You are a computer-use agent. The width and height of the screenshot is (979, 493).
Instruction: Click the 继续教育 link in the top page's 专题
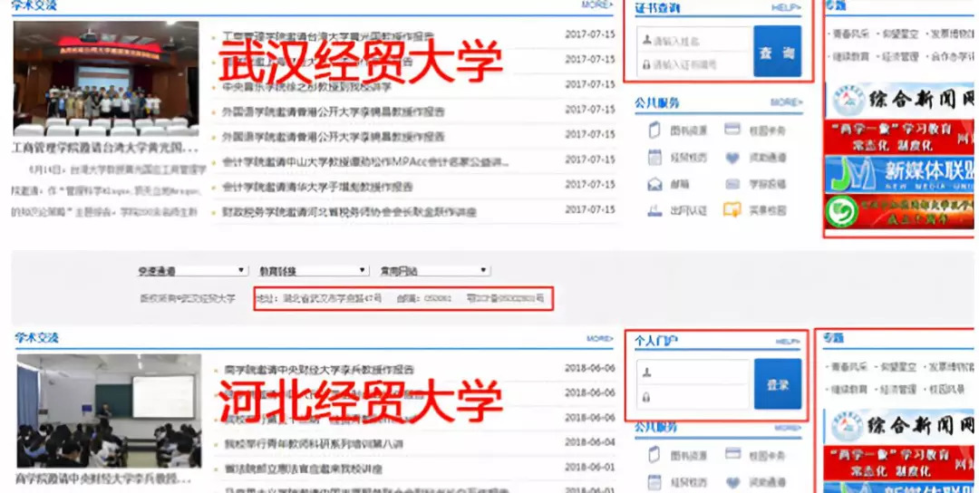click(x=850, y=56)
